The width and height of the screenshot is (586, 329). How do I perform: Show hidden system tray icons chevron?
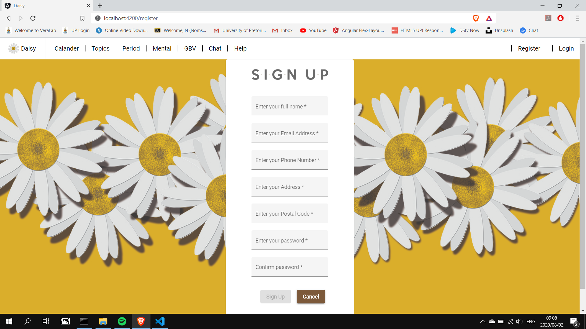pyautogui.click(x=483, y=321)
